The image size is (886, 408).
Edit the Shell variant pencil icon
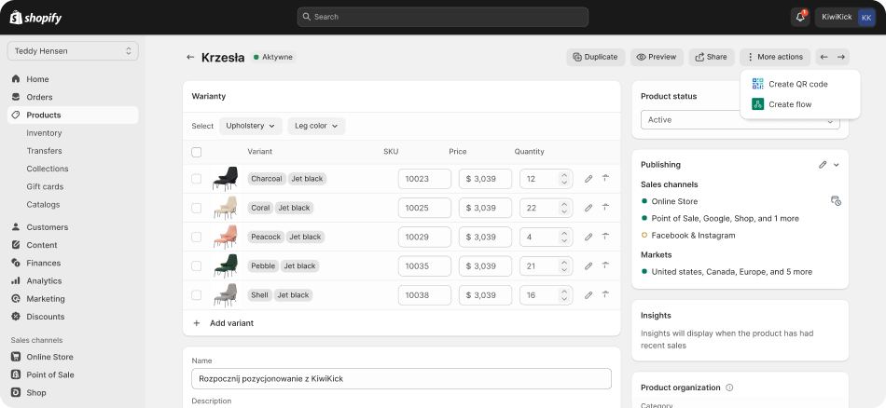point(588,295)
